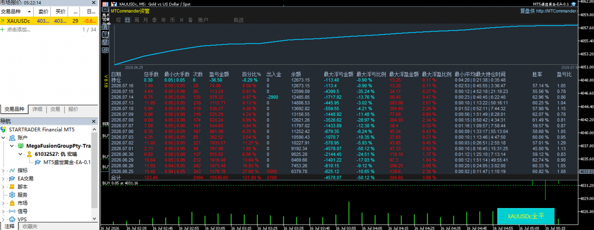Click the 账户 folder icon in navigator
This screenshot has width=594, height=230.
pyautogui.click(x=12, y=138)
